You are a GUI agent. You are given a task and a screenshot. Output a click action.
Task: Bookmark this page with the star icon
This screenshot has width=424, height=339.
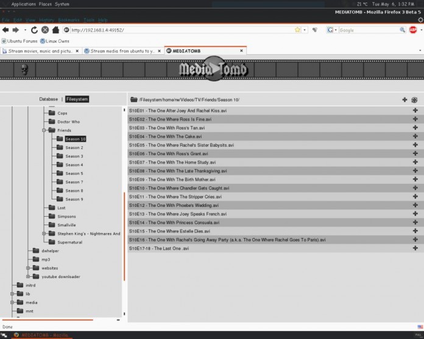(297, 30)
